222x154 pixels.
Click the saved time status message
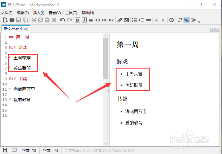coord(100,150)
